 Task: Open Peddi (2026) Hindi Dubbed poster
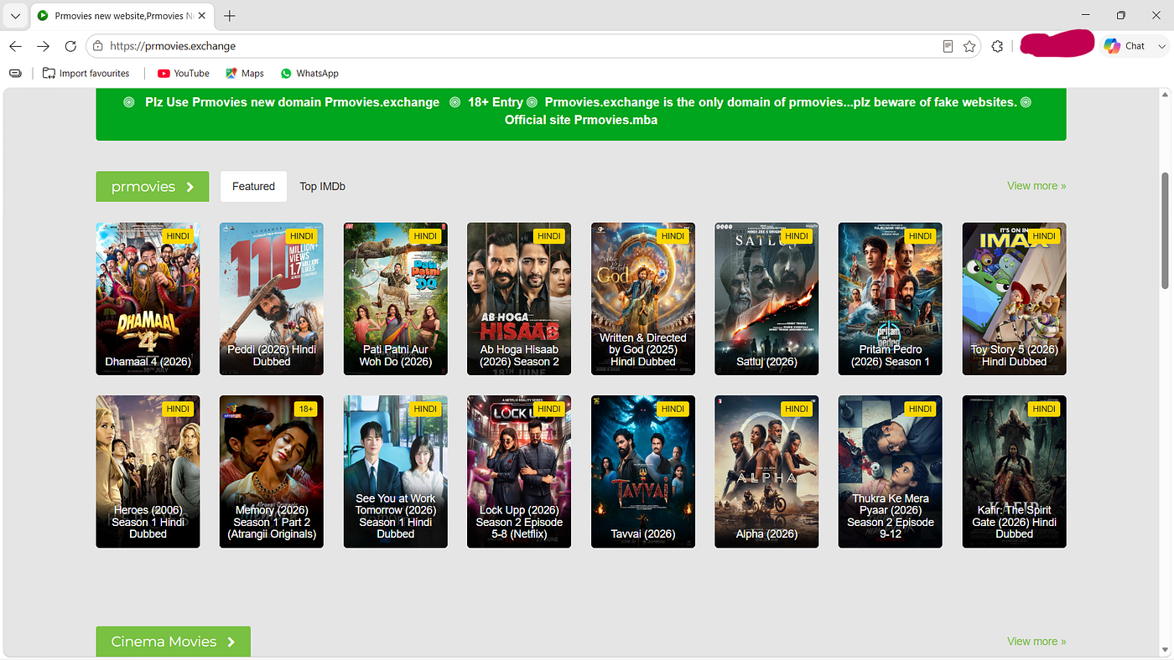coord(272,299)
